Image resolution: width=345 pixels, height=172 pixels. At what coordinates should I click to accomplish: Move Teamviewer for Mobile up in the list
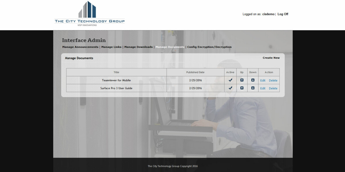(x=241, y=80)
